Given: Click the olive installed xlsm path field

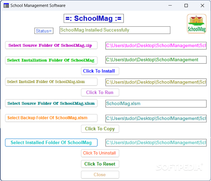Looking at the screenshot, I should 156,82.
